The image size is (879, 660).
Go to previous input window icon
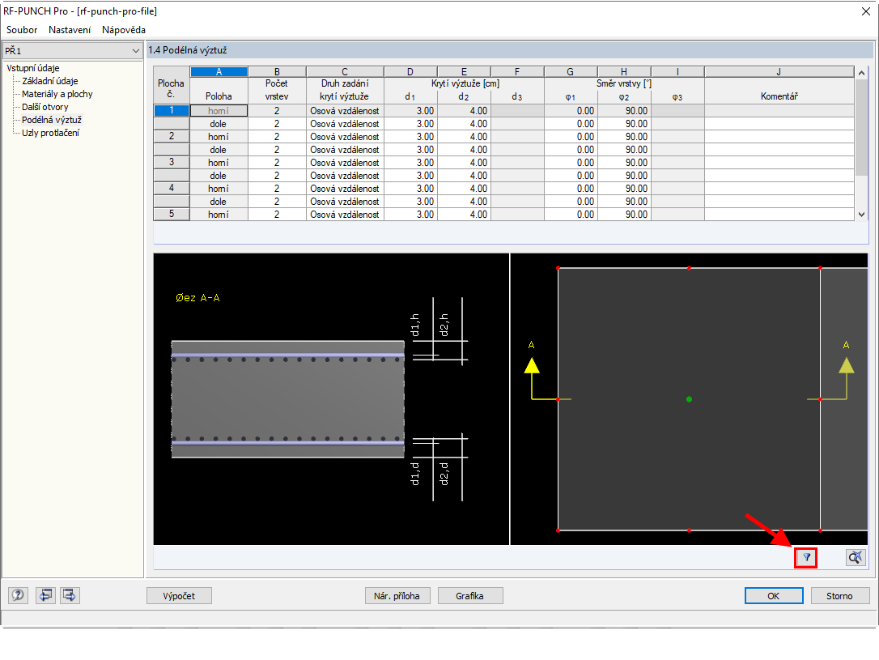click(x=45, y=595)
